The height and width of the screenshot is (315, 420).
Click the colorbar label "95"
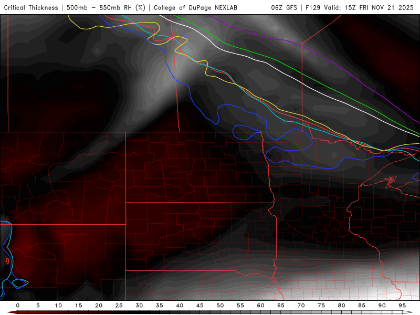pyautogui.click(x=402, y=306)
